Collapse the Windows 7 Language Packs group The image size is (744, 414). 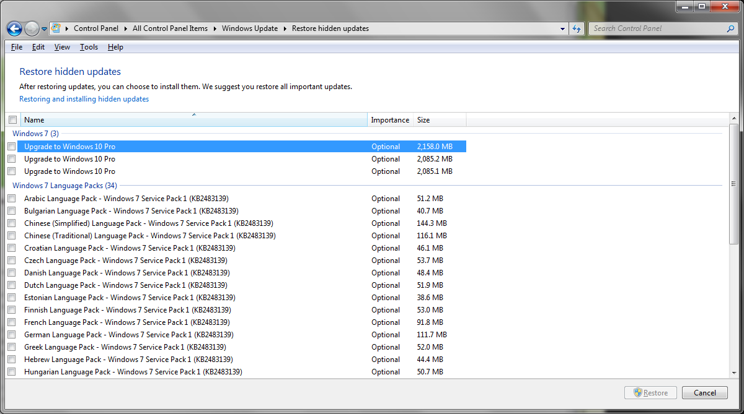[64, 186]
